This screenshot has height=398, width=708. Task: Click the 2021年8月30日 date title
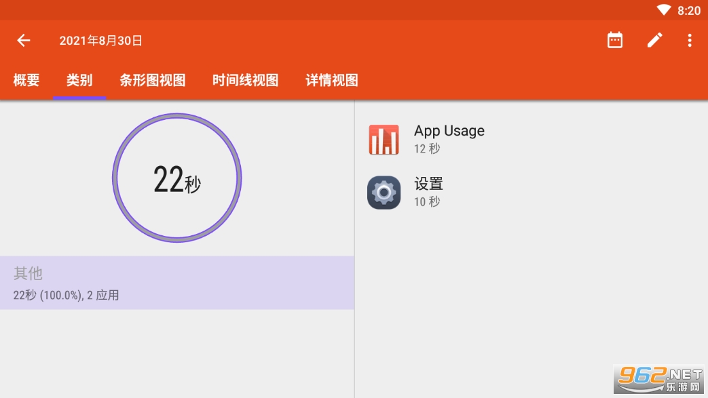100,41
